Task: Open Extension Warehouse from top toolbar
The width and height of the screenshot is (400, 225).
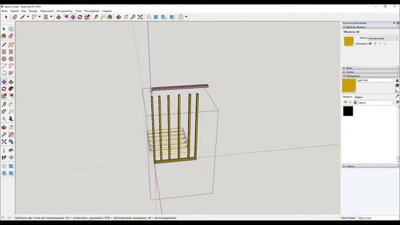Action: 172,17
